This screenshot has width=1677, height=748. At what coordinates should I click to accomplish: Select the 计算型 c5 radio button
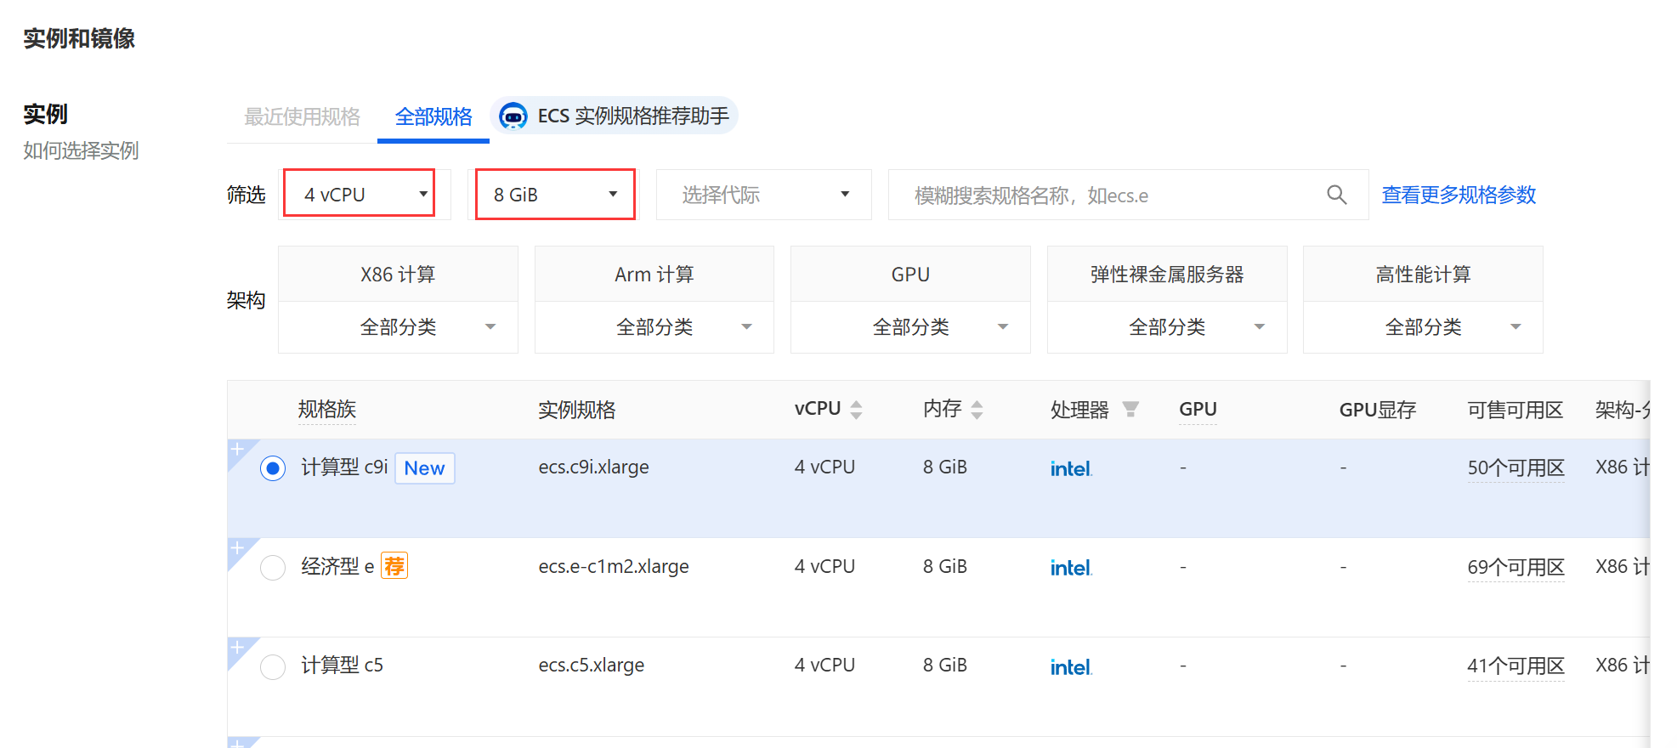[273, 666]
